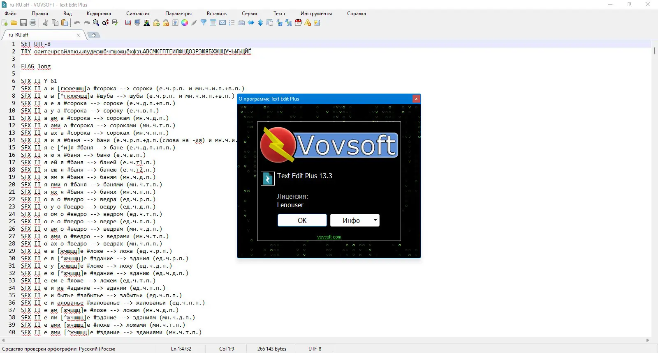This screenshot has width=658, height=353.
Task: Click line number 40 in the gutter
Action: pyautogui.click(x=12, y=332)
